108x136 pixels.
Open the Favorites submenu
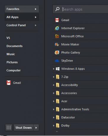(x=22, y=9)
